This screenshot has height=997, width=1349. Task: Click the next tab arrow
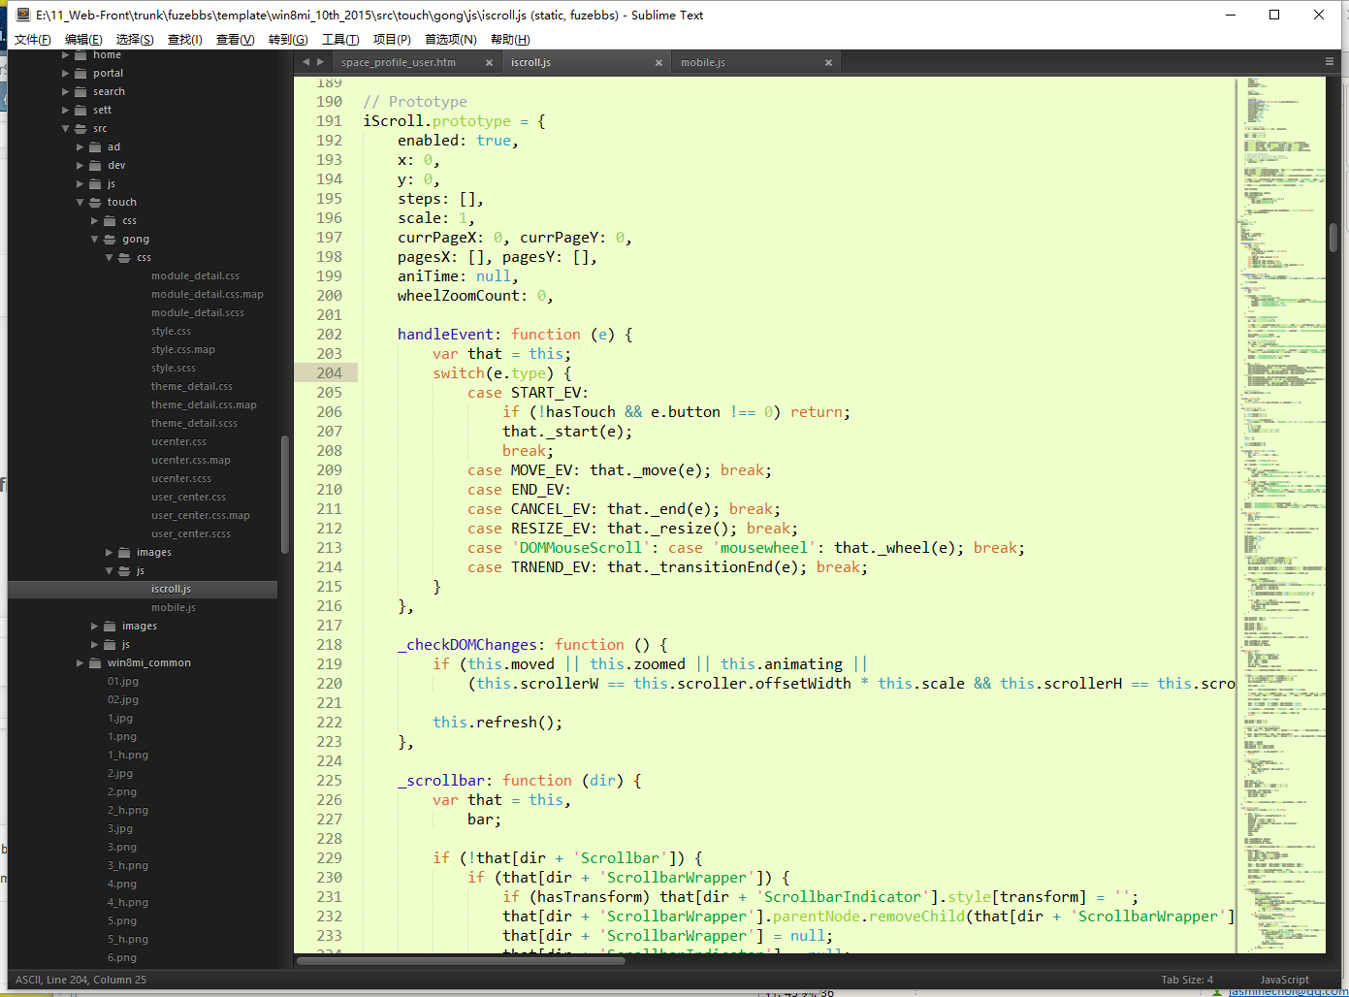coord(320,62)
